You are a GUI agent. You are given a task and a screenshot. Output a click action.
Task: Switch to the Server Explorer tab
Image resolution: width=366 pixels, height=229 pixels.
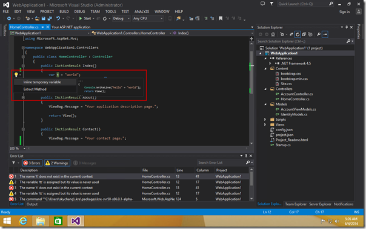click(x=320, y=204)
